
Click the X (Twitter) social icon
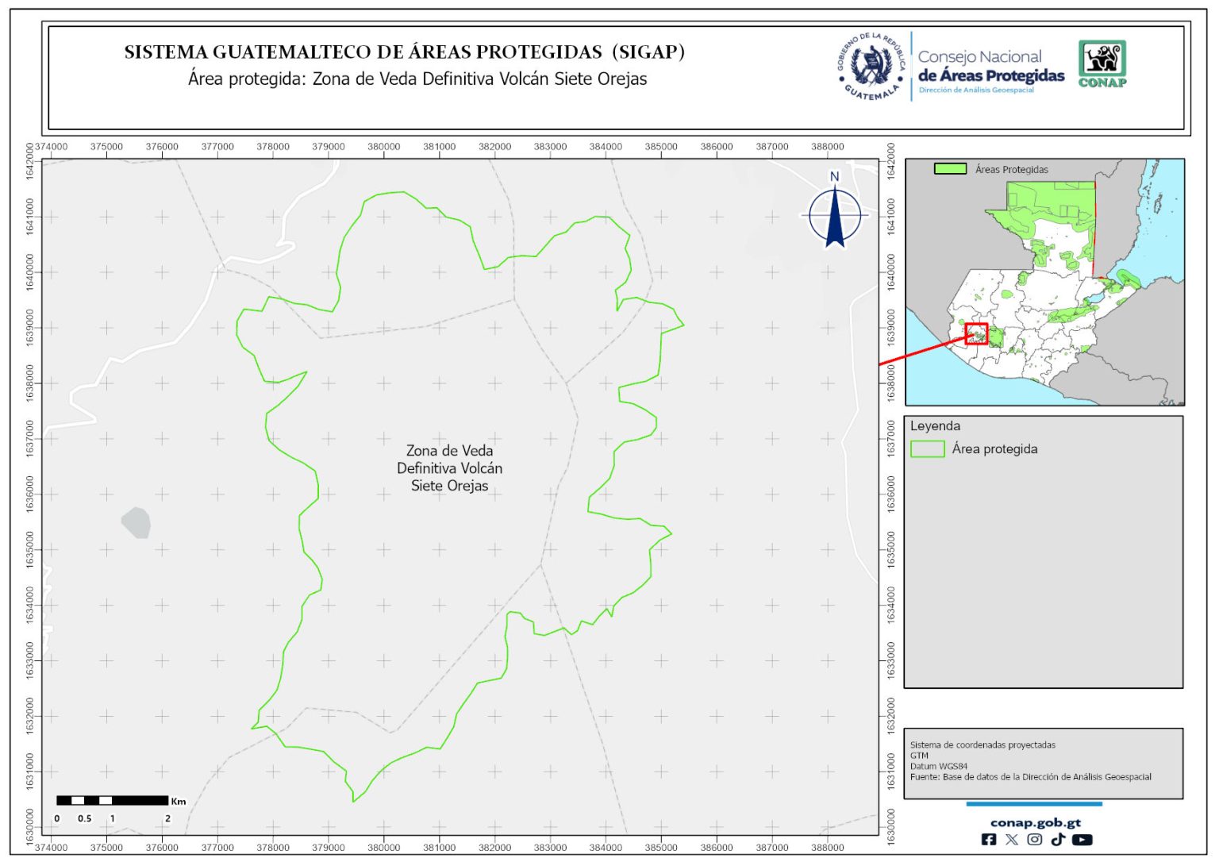[1011, 839]
